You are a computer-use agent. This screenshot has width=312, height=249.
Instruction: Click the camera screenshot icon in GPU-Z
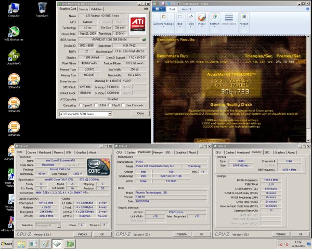click(146, 9)
